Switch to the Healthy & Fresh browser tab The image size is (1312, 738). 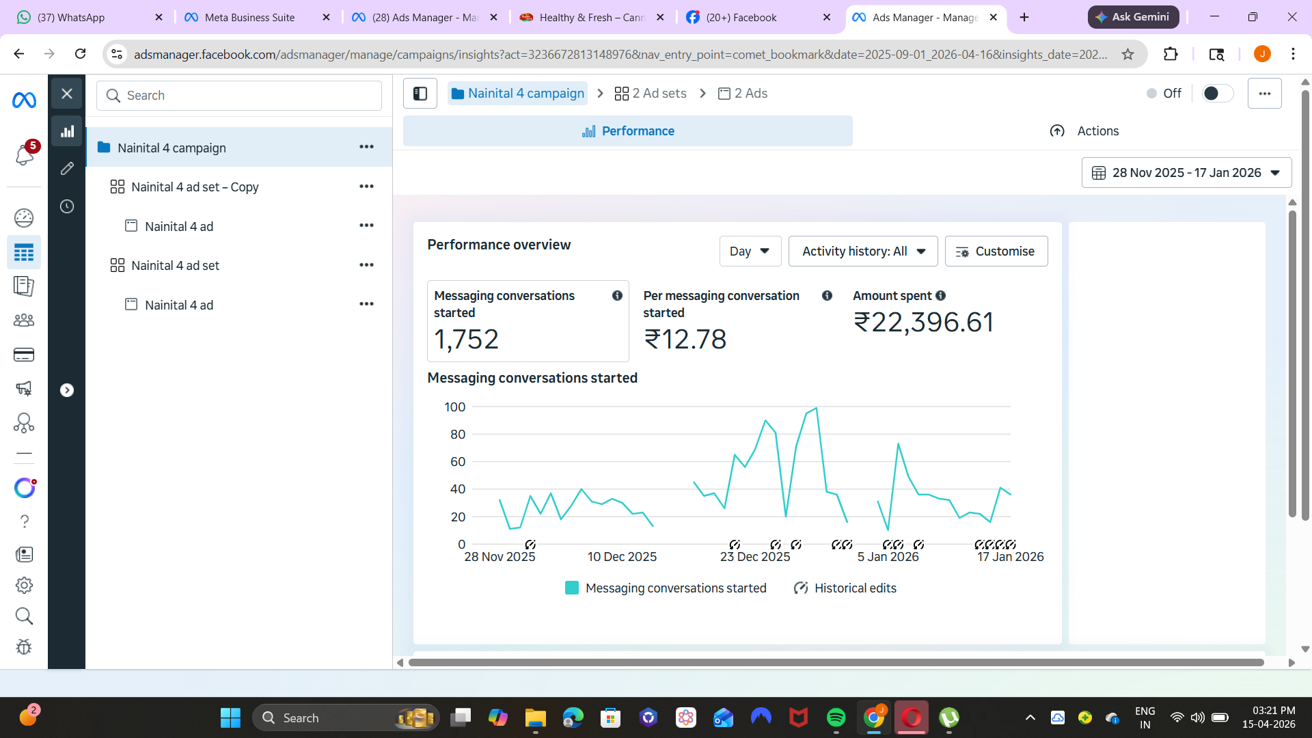pos(592,17)
